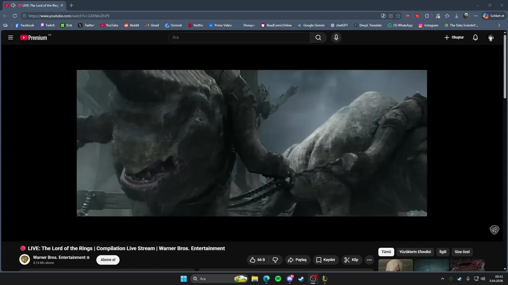Open the Netflix bookmark
This screenshot has height=285, width=508.
point(195,25)
